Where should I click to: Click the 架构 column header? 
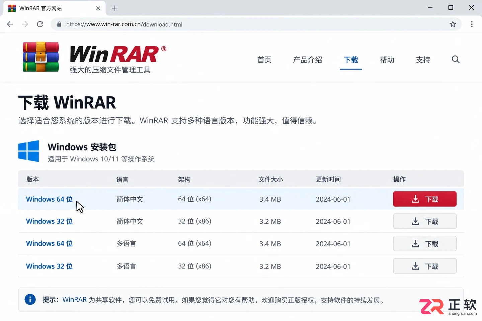point(184,180)
